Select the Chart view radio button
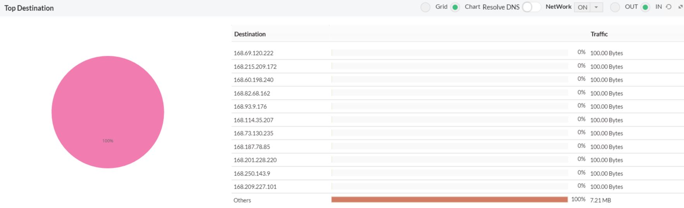 coord(455,7)
